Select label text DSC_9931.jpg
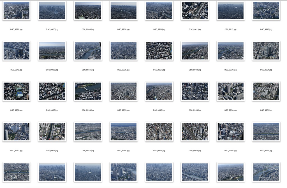This screenshot has height=188, width=287. click(266, 70)
